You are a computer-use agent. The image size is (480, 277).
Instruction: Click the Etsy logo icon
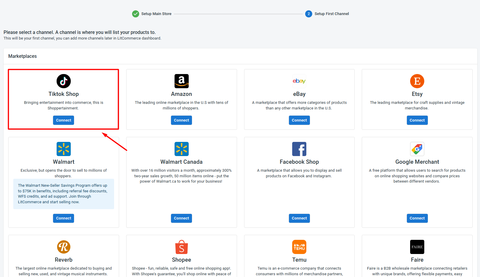pyautogui.click(x=417, y=81)
